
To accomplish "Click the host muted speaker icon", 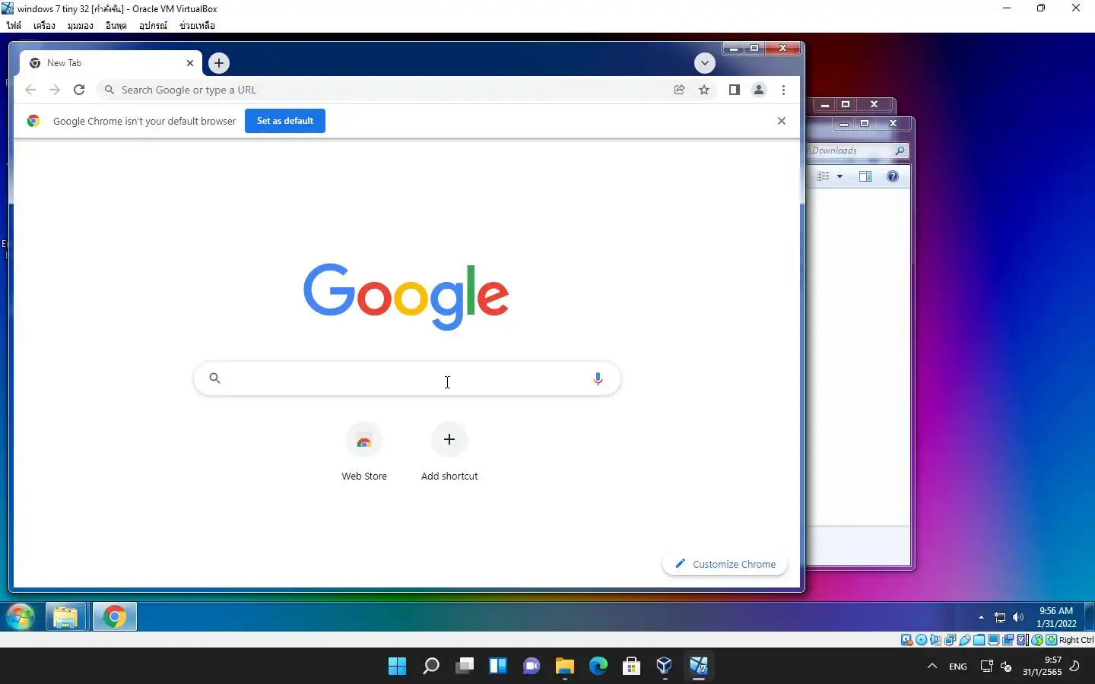I will tap(1006, 667).
